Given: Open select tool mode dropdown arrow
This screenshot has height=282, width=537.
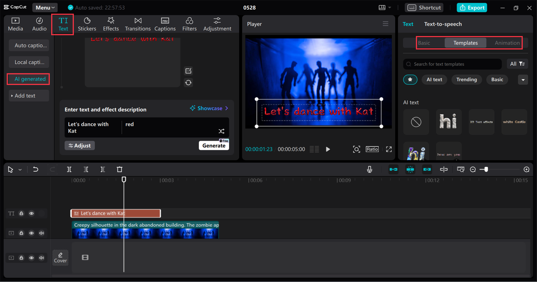Looking at the screenshot, I should 20,170.
